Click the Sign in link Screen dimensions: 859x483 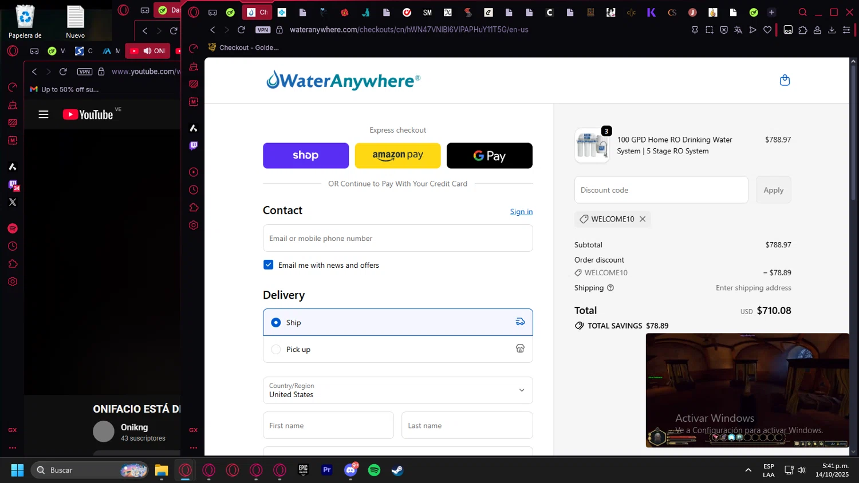(x=521, y=212)
